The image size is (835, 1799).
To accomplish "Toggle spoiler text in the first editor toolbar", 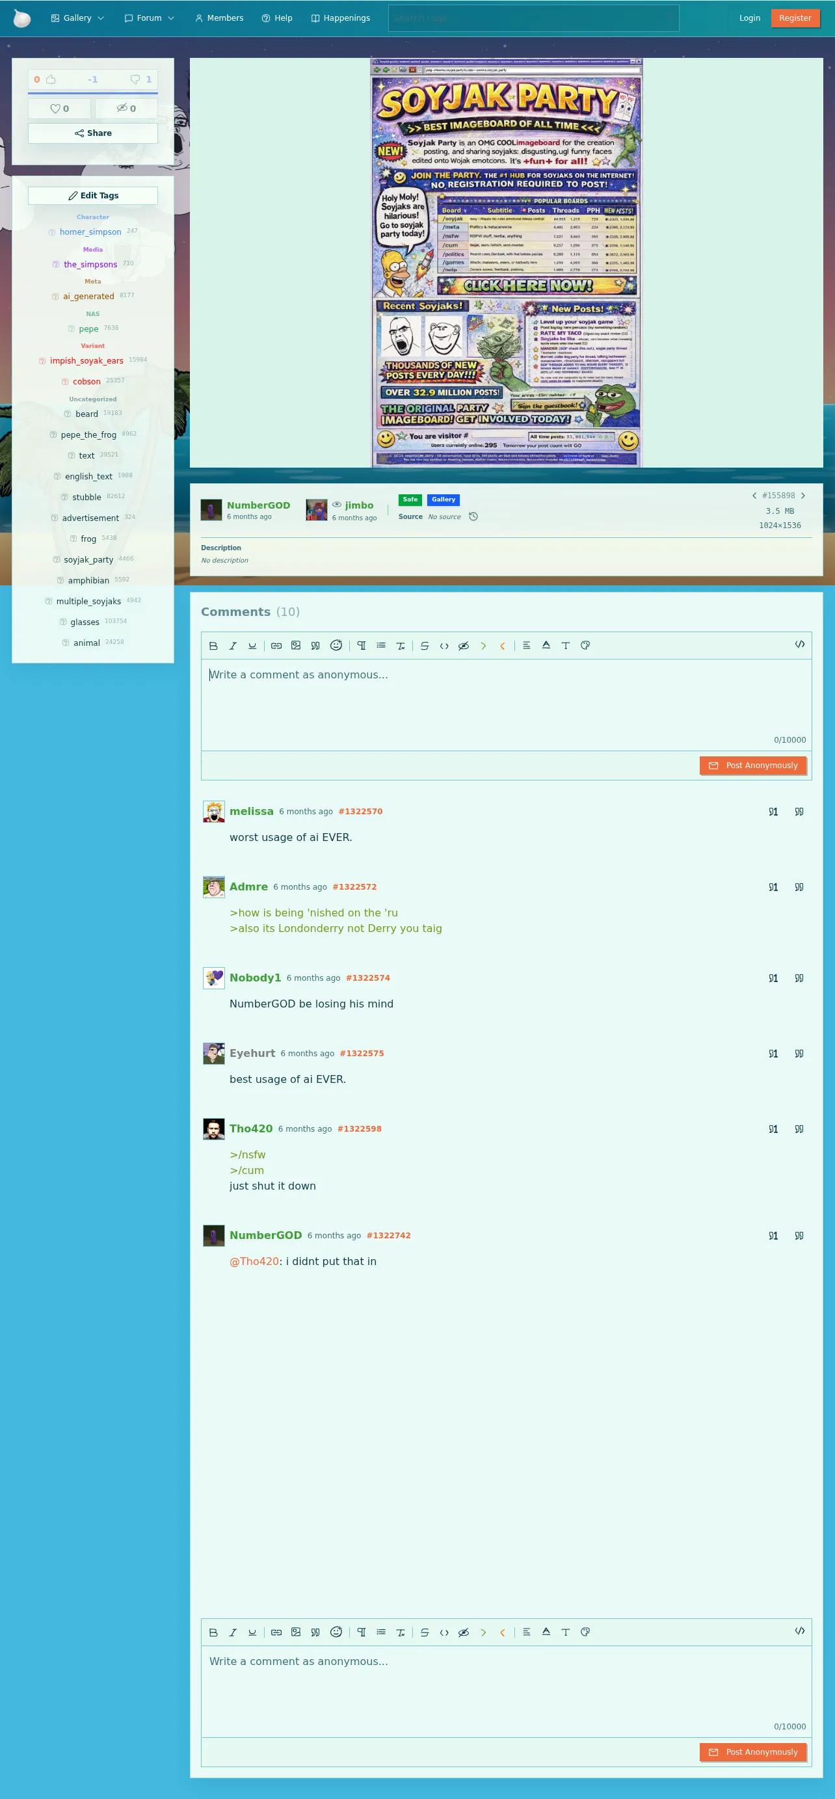I will pyautogui.click(x=464, y=645).
